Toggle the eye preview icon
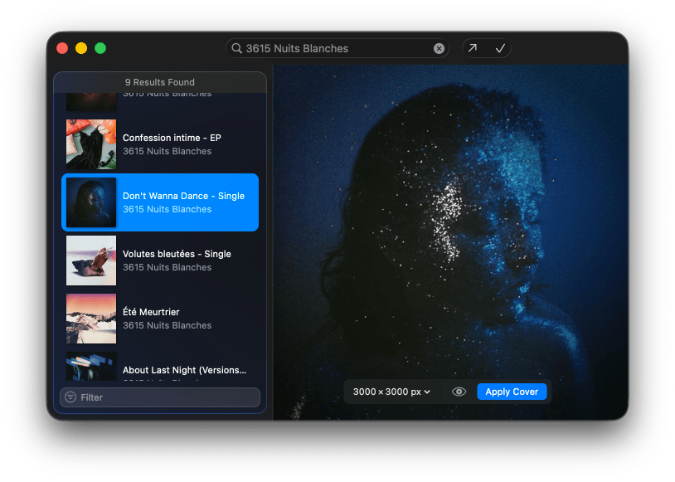This screenshot has height=482, width=675. coord(459,392)
